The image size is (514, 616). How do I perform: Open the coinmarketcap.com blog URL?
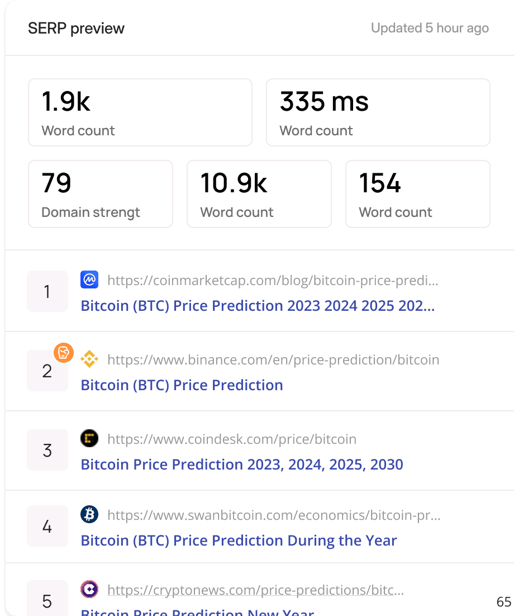[273, 281]
